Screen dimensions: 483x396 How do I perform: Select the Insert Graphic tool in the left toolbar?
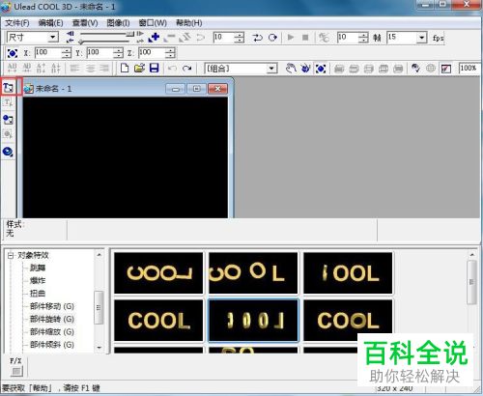tap(9, 120)
